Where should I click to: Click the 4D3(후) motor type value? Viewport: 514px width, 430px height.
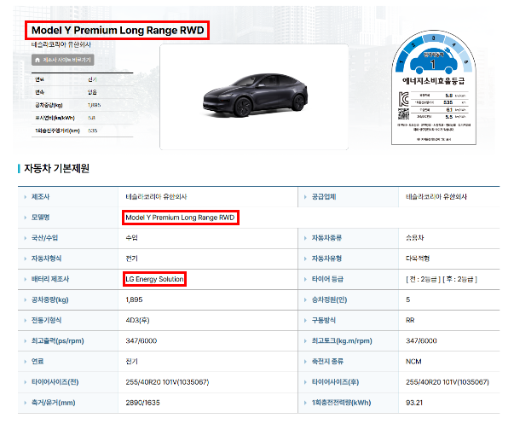pyautogui.click(x=138, y=320)
